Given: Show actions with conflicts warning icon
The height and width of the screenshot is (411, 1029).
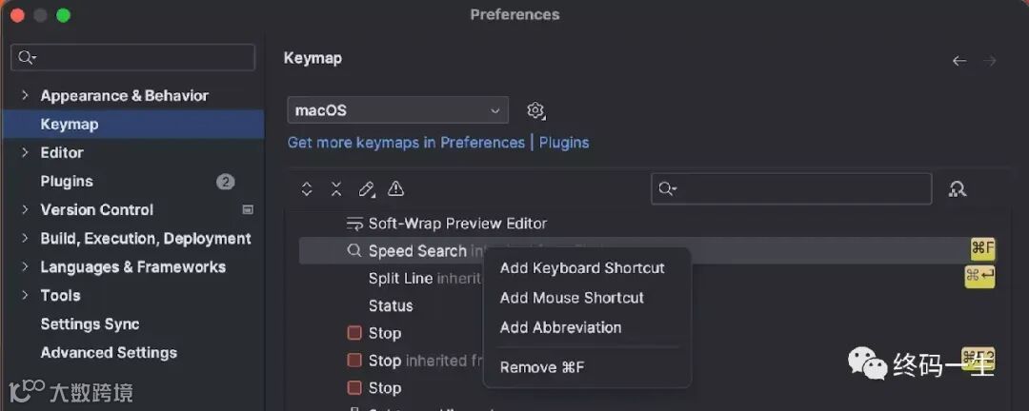Looking at the screenshot, I should [x=395, y=188].
